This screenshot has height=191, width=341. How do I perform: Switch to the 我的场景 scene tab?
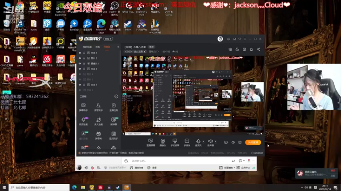tap(87, 47)
